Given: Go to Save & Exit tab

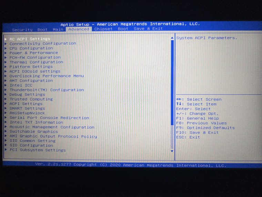Looking at the screenshot, I should point(148,29).
